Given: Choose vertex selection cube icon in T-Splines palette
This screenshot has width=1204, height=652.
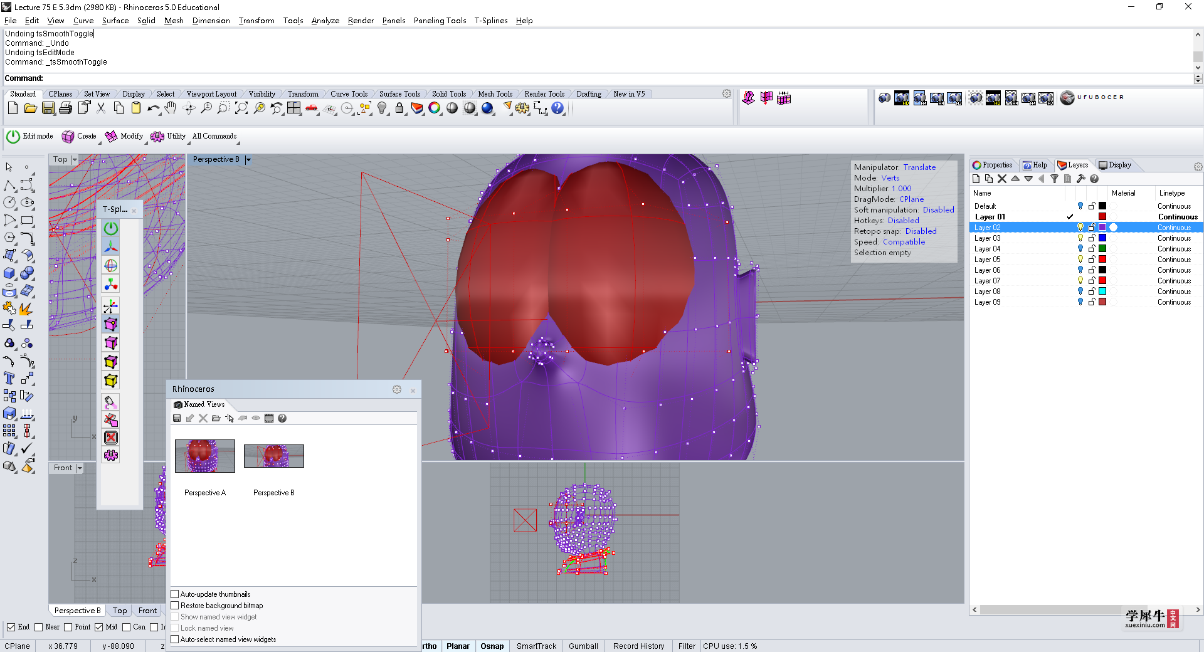Looking at the screenshot, I should [111, 324].
